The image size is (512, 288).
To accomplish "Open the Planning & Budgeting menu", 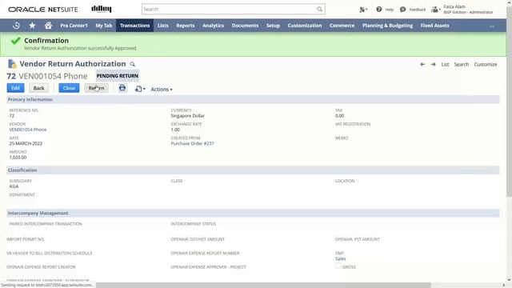I will click(x=387, y=26).
